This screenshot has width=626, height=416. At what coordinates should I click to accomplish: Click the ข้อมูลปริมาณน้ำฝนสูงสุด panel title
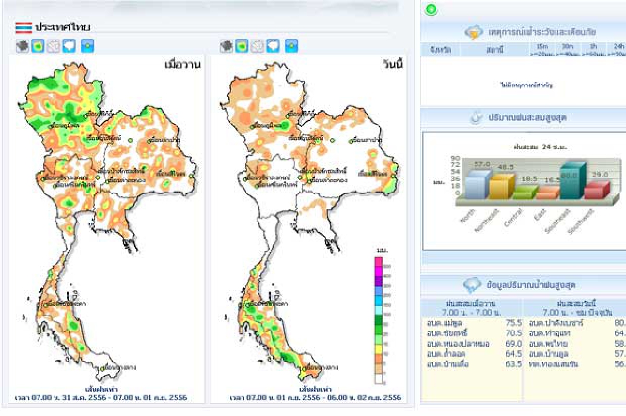pos(531,285)
